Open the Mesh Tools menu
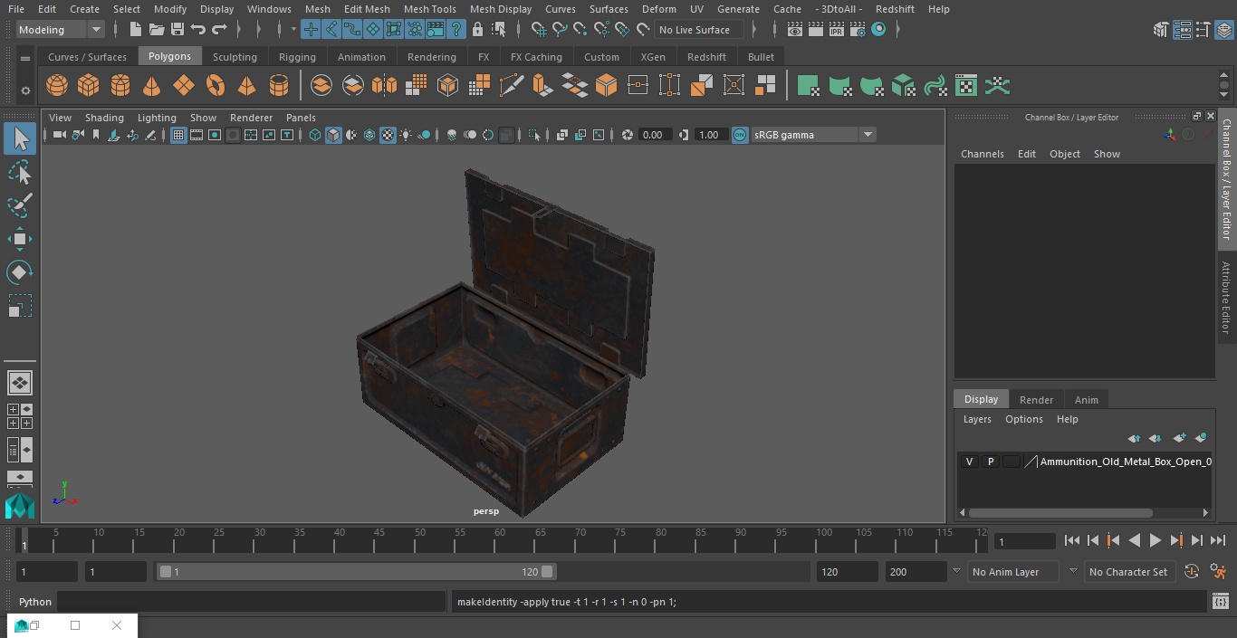1237x638 pixels. click(x=429, y=9)
